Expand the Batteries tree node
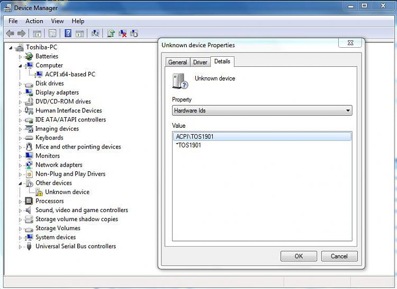 point(20,57)
